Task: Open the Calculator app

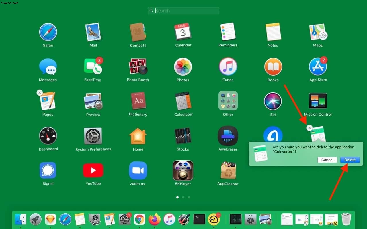Action: coord(183,101)
